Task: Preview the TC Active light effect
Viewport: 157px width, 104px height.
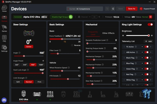Action: (142, 47)
